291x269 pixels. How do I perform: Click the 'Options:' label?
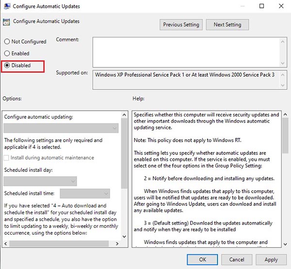(x=12, y=99)
